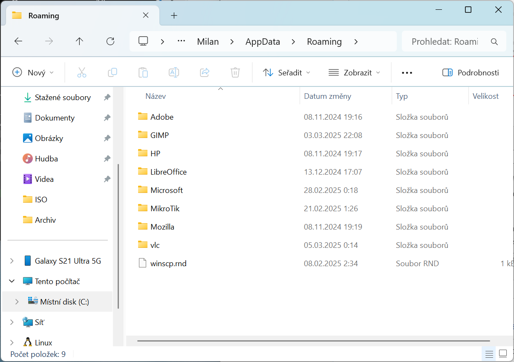Click the Delete trash icon

(235, 72)
